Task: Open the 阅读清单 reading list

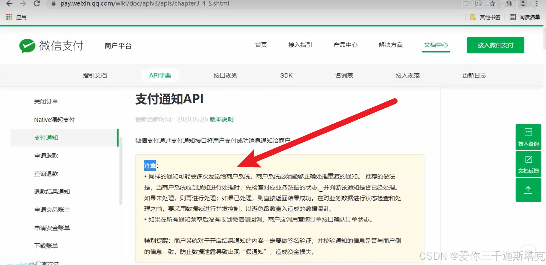Action: [x=525, y=17]
